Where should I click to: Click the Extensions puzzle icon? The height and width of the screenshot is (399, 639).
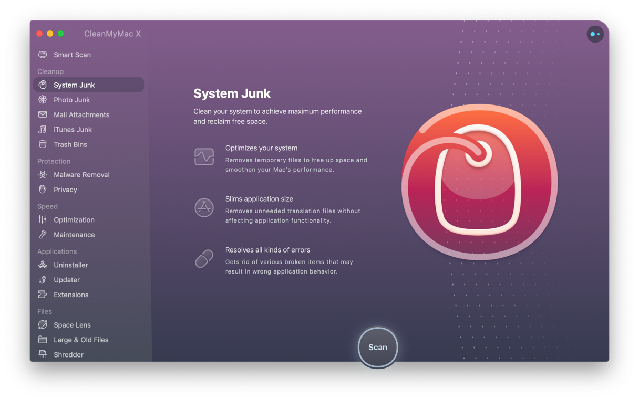coord(43,295)
